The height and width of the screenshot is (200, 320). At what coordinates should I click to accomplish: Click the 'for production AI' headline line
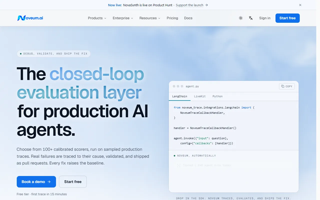tap(82, 111)
